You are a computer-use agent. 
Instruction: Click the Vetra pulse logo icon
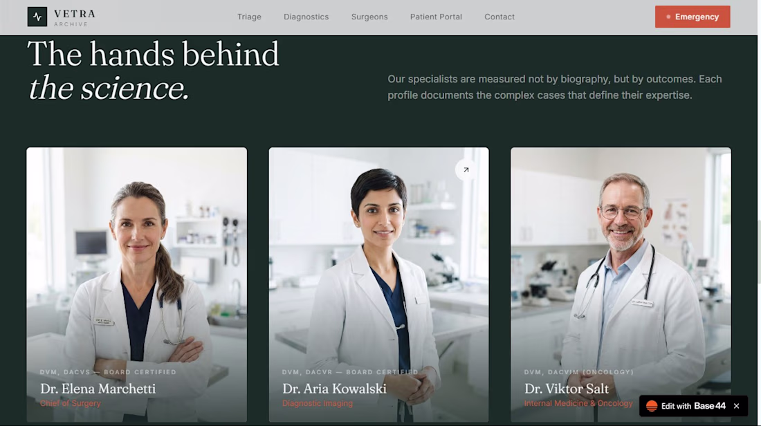pos(37,17)
